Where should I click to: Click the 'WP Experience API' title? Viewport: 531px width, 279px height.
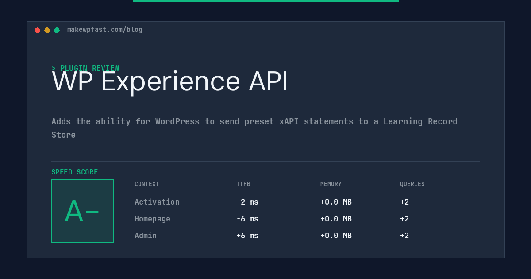tap(170, 81)
